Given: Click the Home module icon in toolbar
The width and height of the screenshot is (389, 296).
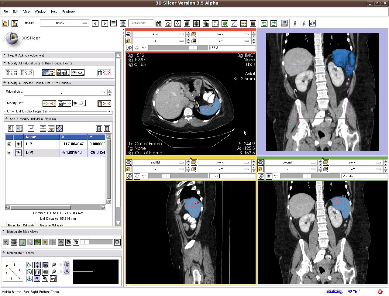Looking at the screenshot, I should [168, 23].
